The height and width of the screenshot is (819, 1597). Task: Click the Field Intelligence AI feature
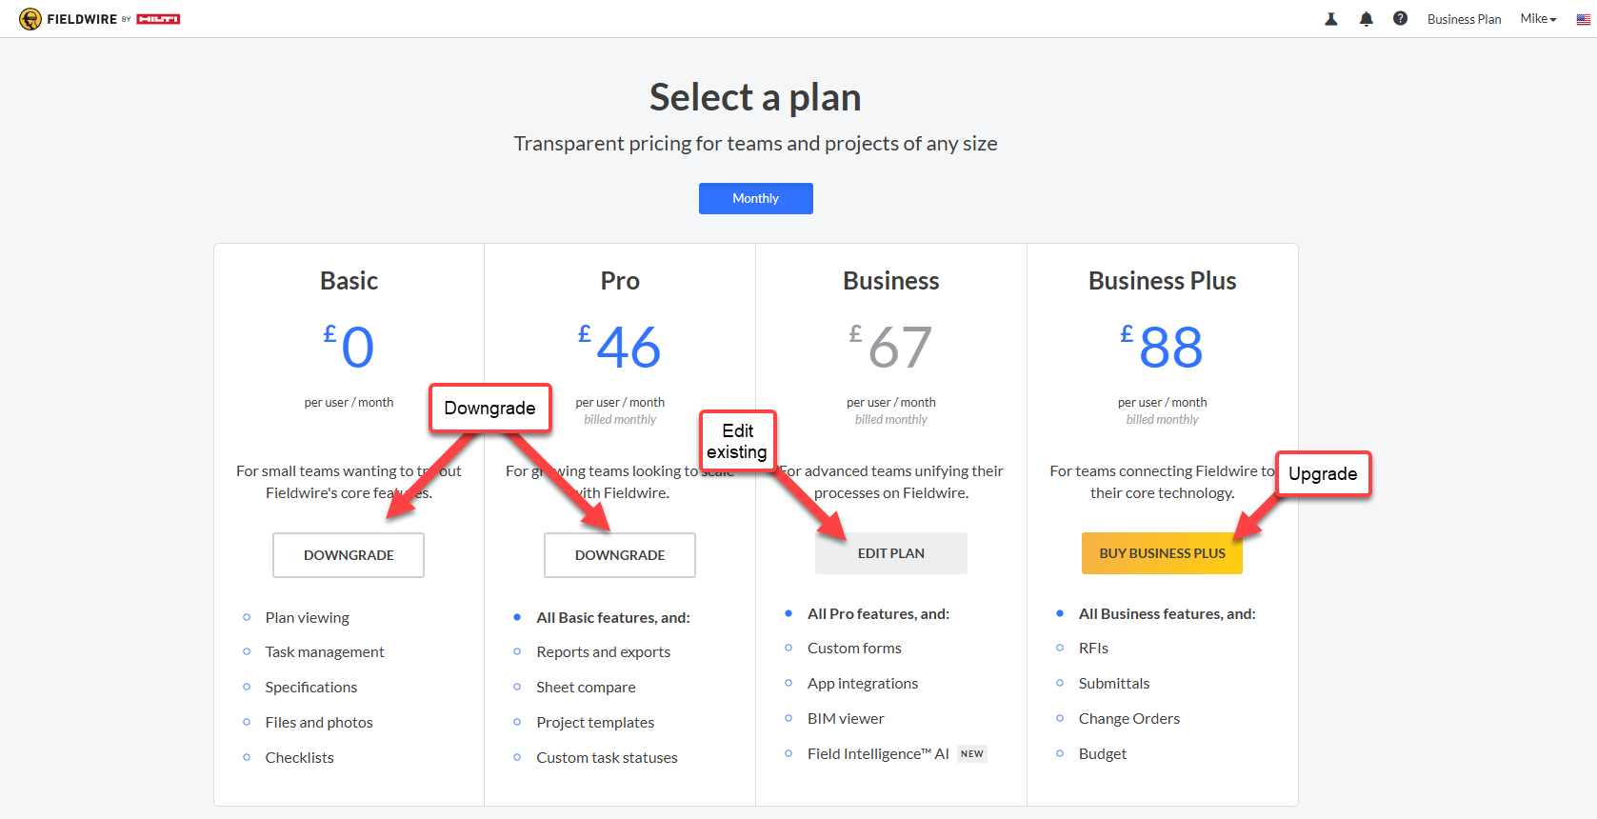[x=878, y=753]
